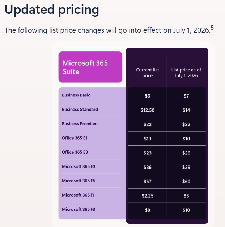Select the Microsoft 365 E5 row label
The width and height of the screenshot is (225, 227).
(x=78, y=181)
